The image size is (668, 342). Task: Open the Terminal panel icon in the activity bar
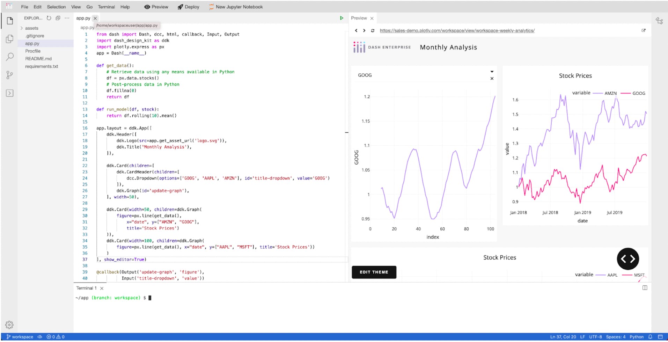pyautogui.click(x=9, y=93)
